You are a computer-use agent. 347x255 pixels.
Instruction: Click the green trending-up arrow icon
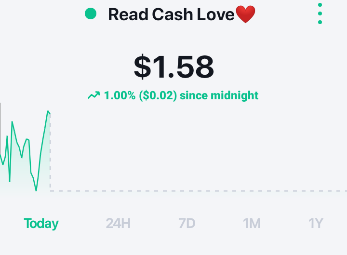[94, 95]
